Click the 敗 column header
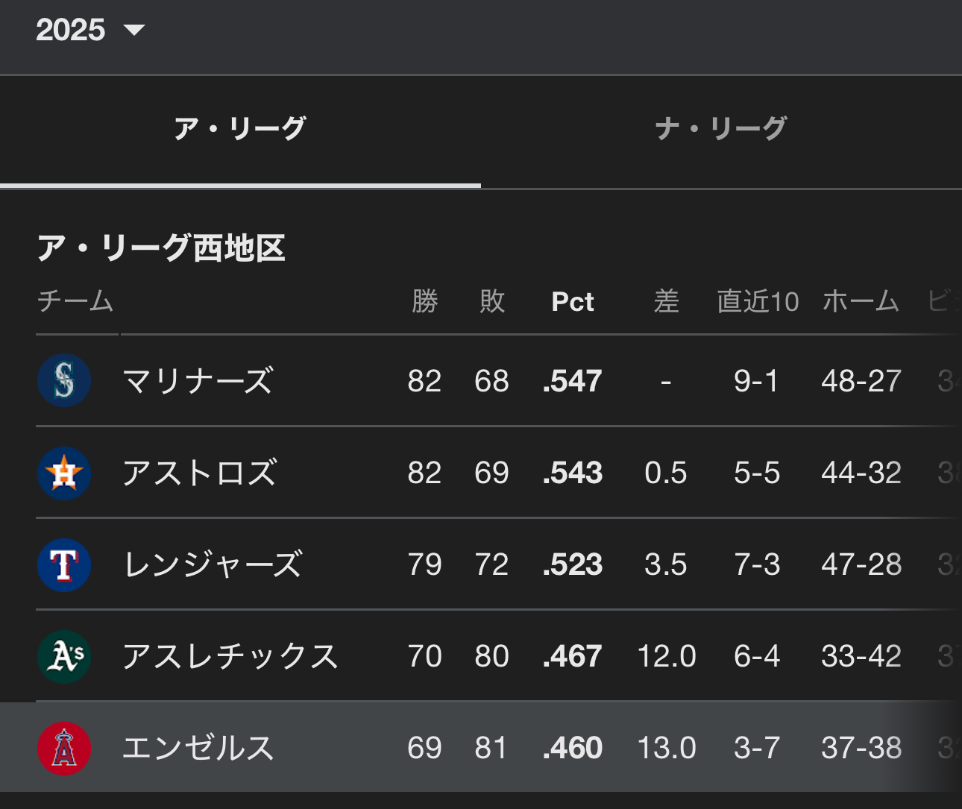 492,301
